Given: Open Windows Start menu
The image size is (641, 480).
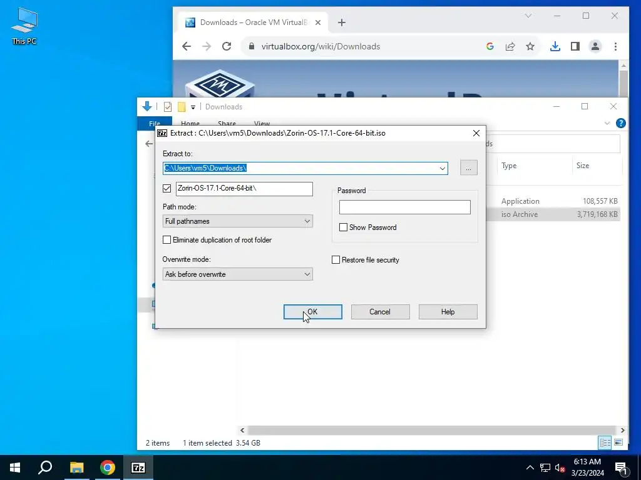Looking at the screenshot, I should (15, 467).
